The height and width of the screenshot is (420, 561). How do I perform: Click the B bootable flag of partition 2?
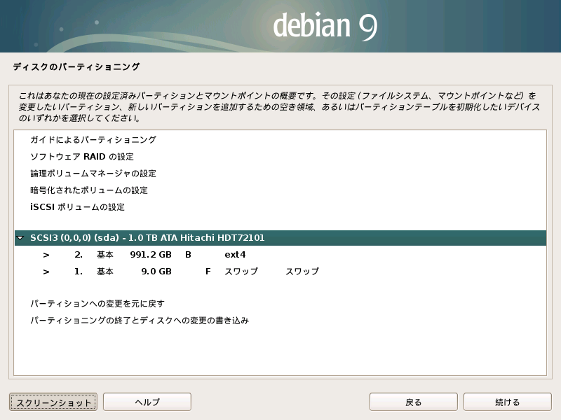click(x=188, y=255)
